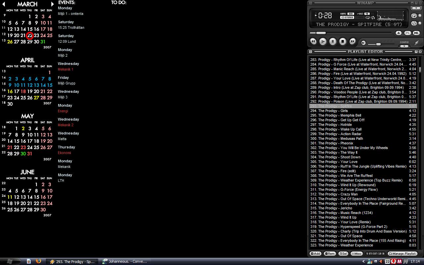Image resolution: width=424 pixels, height=265 pixels.
Task: Select playlist track 298 Wake Up Call
Action: 363,129
